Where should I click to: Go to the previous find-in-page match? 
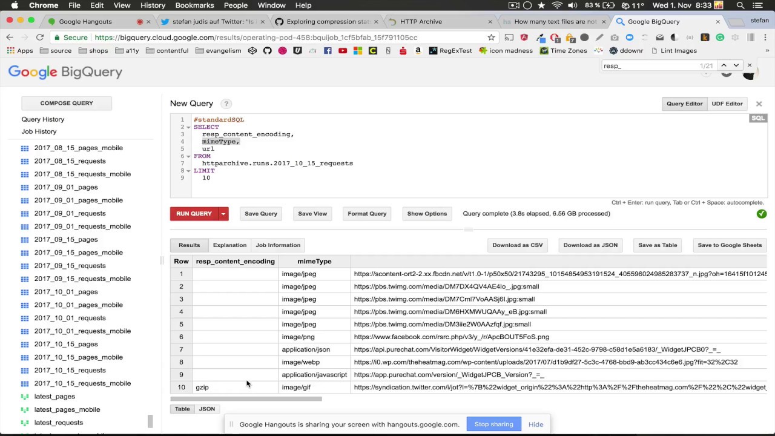click(x=724, y=65)
